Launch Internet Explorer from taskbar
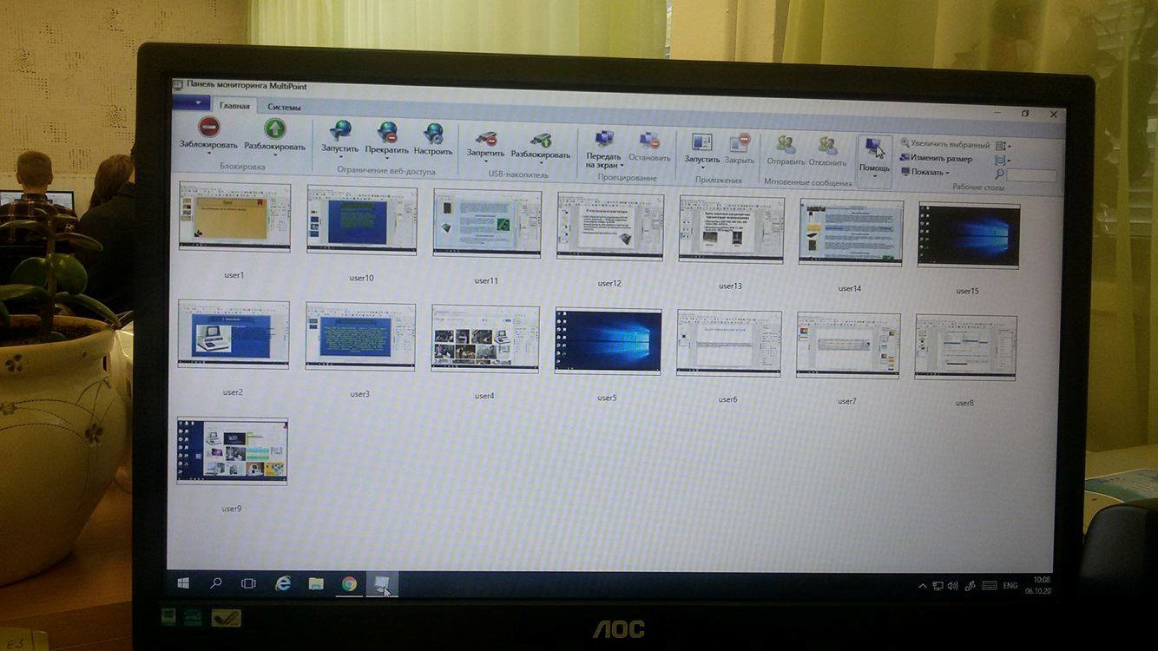The image size is (1158, 651). tap(283, 583)
